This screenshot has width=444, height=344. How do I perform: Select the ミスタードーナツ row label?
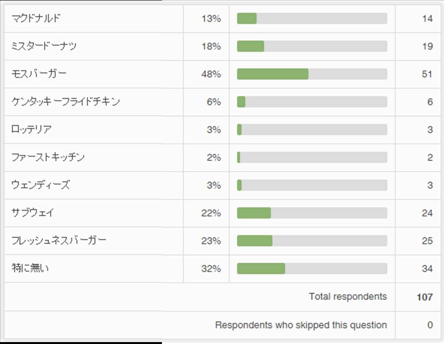pyautogui.click(x=44, y=47)
